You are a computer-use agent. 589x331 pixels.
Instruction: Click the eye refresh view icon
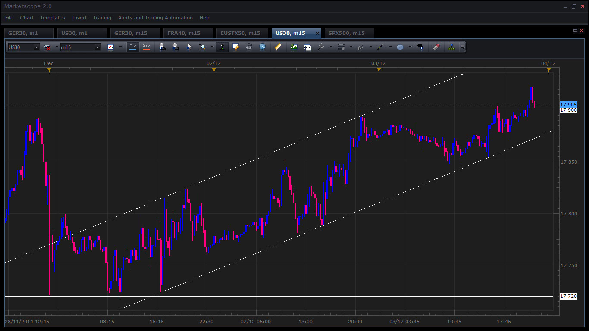point(249,47)
